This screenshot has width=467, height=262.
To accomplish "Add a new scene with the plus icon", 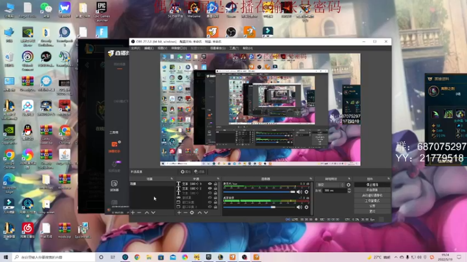I will tap(133, 213).
